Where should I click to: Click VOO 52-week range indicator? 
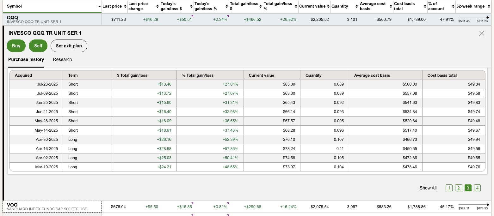473,207
